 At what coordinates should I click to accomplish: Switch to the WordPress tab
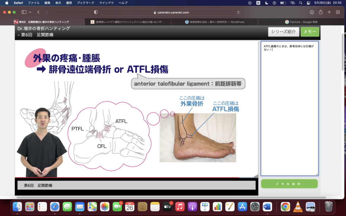pyautogui.click(x=215, y=22)
